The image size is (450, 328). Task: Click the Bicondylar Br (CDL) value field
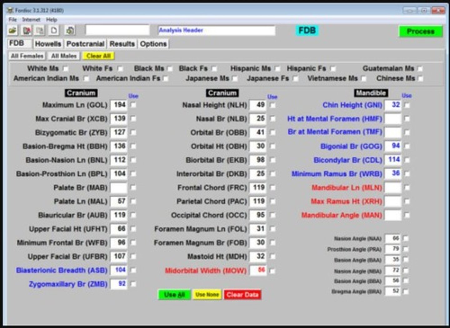point(393,160)
